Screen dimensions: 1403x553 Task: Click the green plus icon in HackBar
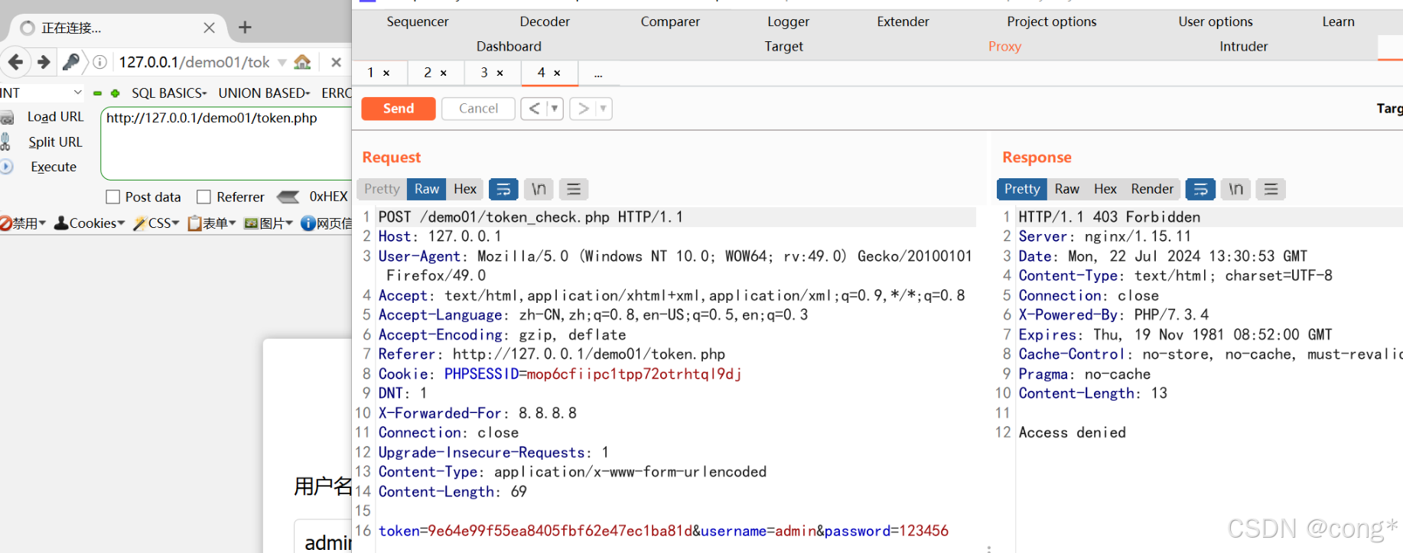(116, 93)
